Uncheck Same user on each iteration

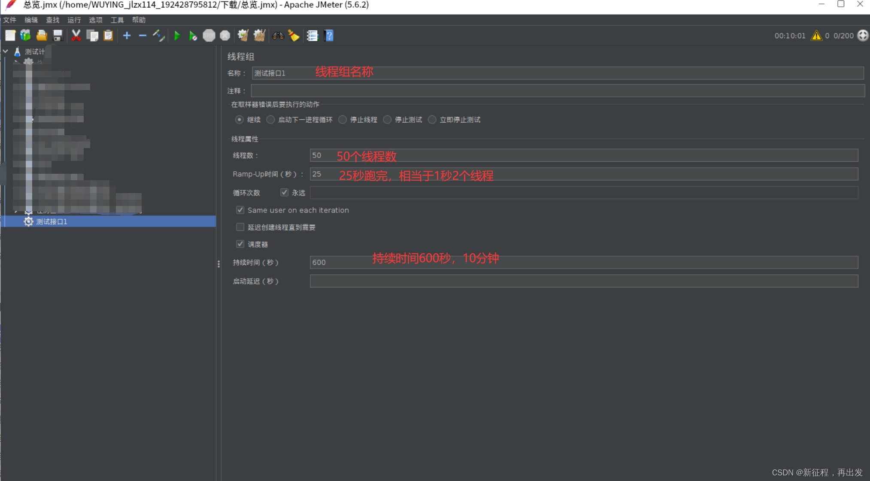point(240,210)
